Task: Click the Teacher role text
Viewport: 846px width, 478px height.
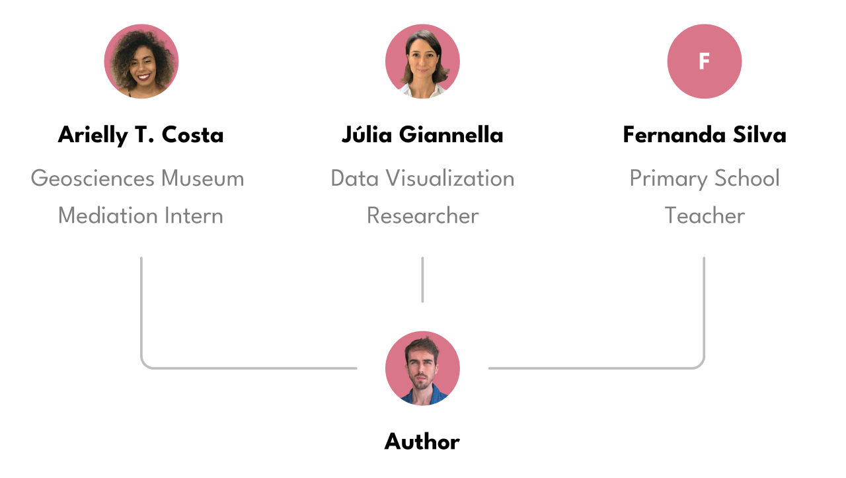Action: pyautogui.click(x=705, y=216)
